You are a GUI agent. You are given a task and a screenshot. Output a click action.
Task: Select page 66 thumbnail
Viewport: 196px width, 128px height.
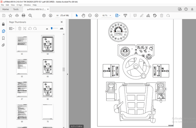tap(48, 67)
